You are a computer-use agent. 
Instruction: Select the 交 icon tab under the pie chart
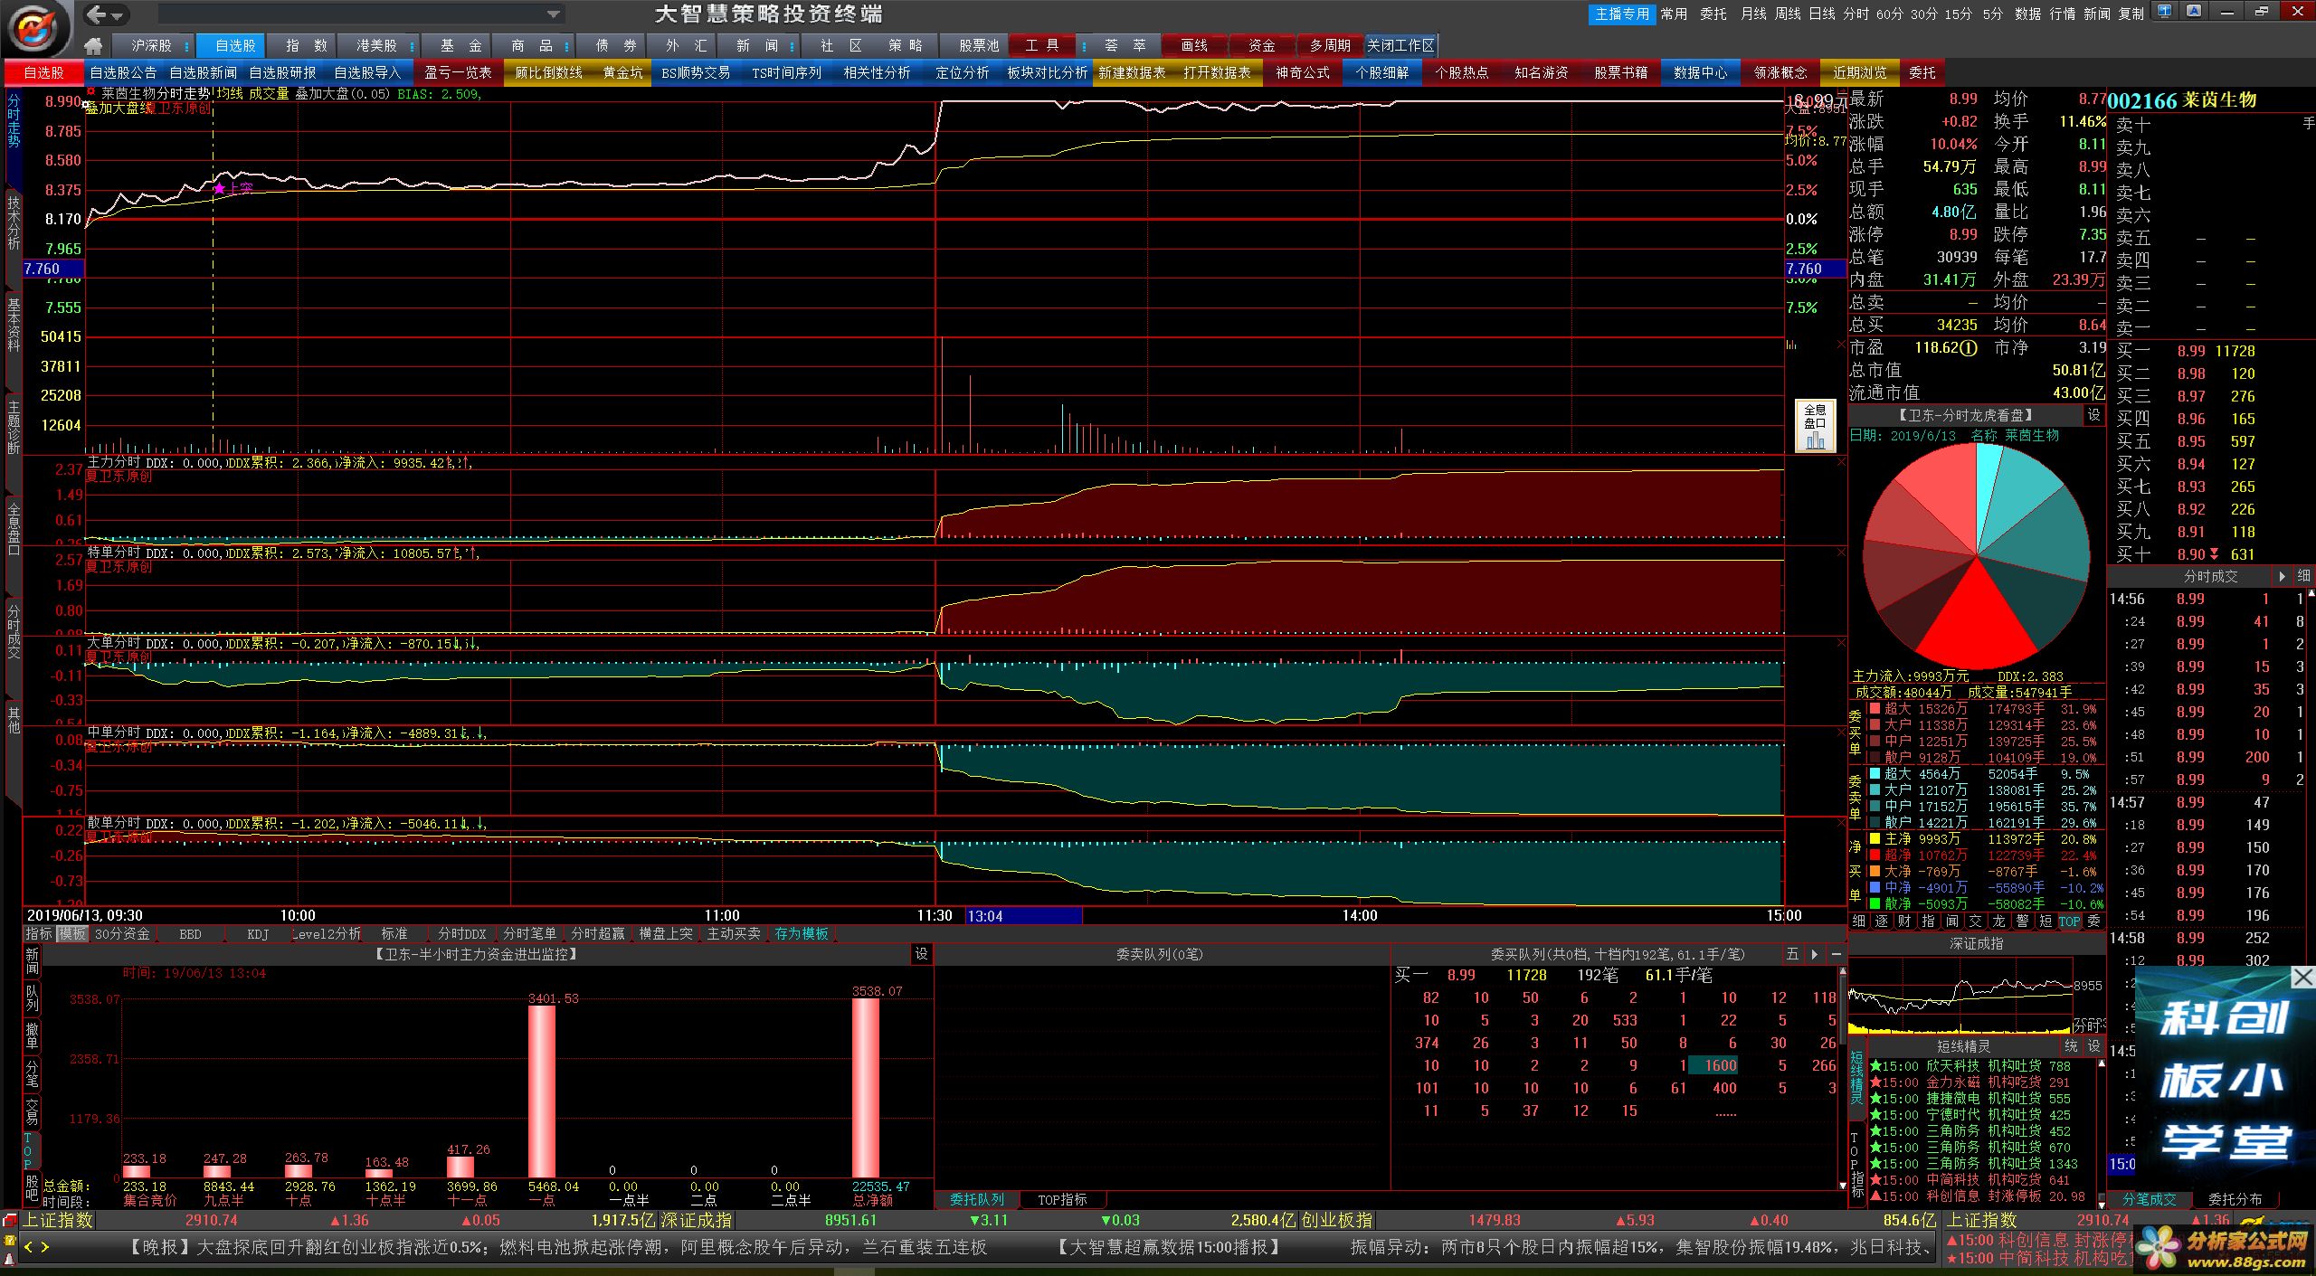1975,921
